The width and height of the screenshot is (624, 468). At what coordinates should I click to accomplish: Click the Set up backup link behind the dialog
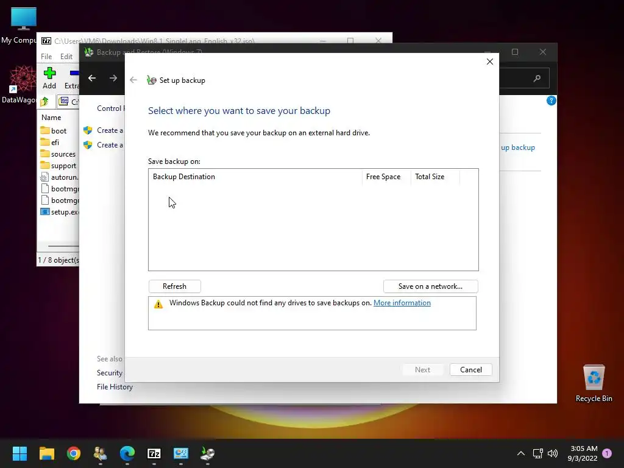[518, 147]
